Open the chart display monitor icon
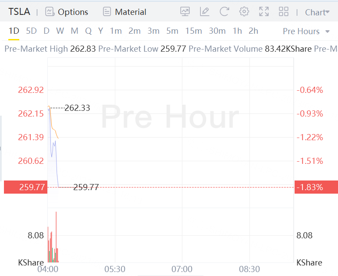338x276 pixels. tap(185, 12)
